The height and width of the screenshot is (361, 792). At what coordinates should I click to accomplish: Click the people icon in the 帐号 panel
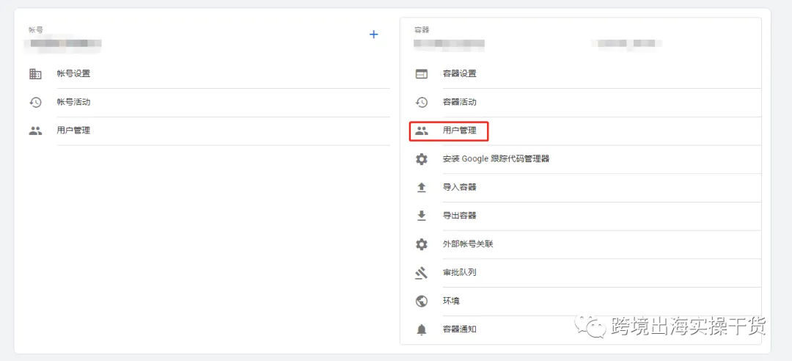pyautogui.click(x=35, y=131)
